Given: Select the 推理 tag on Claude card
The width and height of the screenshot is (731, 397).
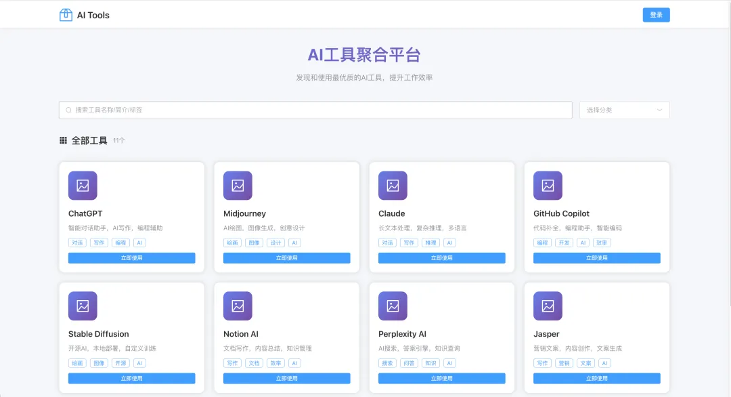Looking at the screenshot, I should tap(430, 243).
